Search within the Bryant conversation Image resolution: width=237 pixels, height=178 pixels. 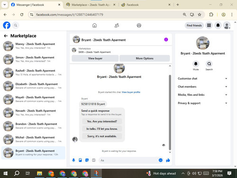pyautogui.click(x=209, y=64)
